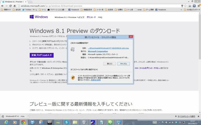This screenshot has height=125, width=201.
Task: Click the 'キャンセル' button in dialog
Action: coord(124,64)
